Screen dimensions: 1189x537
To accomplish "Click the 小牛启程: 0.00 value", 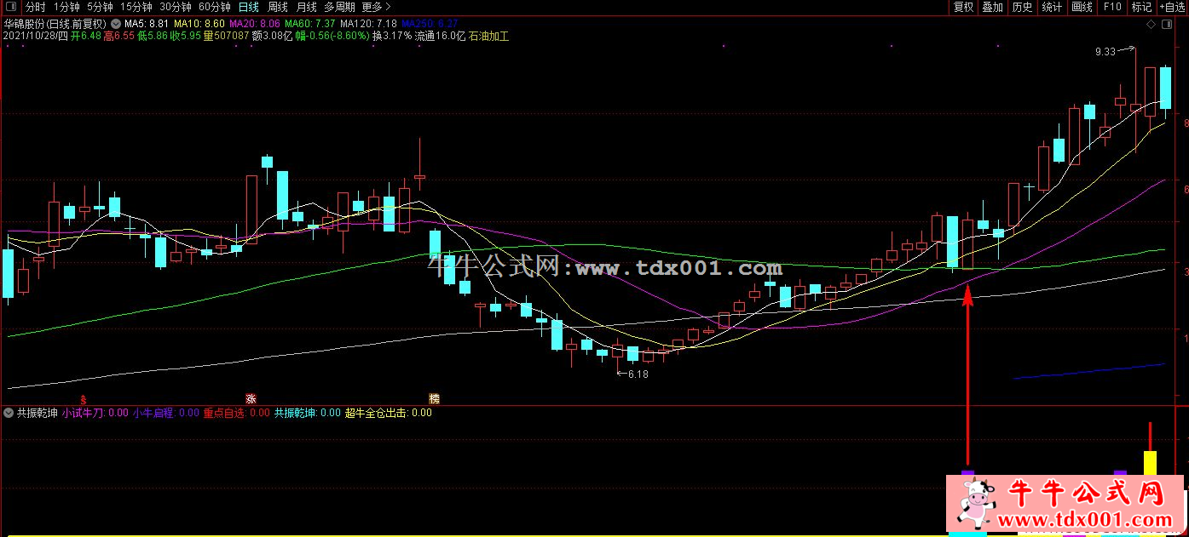I will (165, 413).
